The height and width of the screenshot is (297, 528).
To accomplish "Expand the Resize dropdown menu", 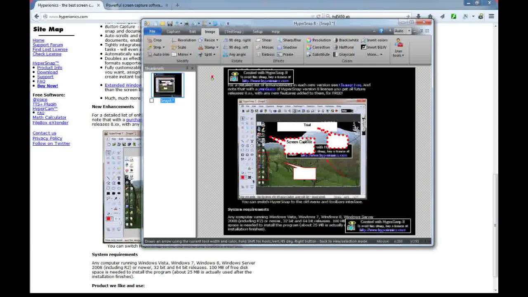I will [x=208, y=40].
